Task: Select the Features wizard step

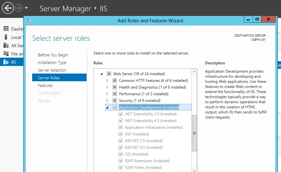Action: [x=45, y=86]
